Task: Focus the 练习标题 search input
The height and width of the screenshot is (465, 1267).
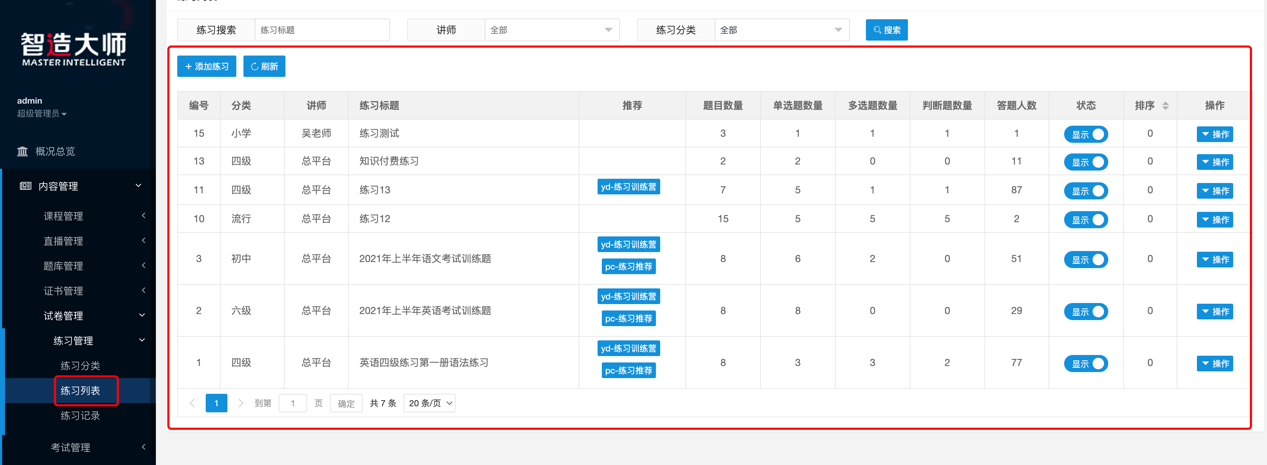Action: (322, 30)
